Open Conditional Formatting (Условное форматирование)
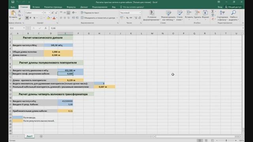Screen dimensions: 253x142 pos(152,15)
